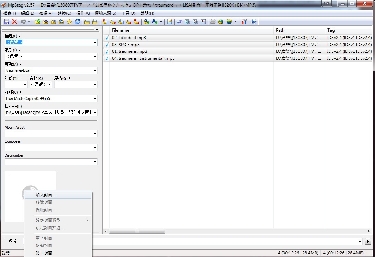Open the Composer dropdown
Viewport: 375px width, 257px height.
pos(95,148)
